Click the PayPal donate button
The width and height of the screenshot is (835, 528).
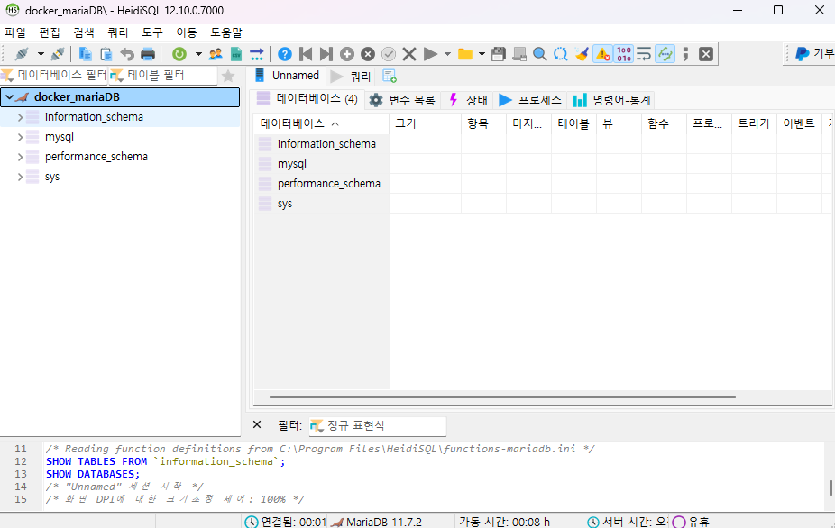[x=814, y=53]
